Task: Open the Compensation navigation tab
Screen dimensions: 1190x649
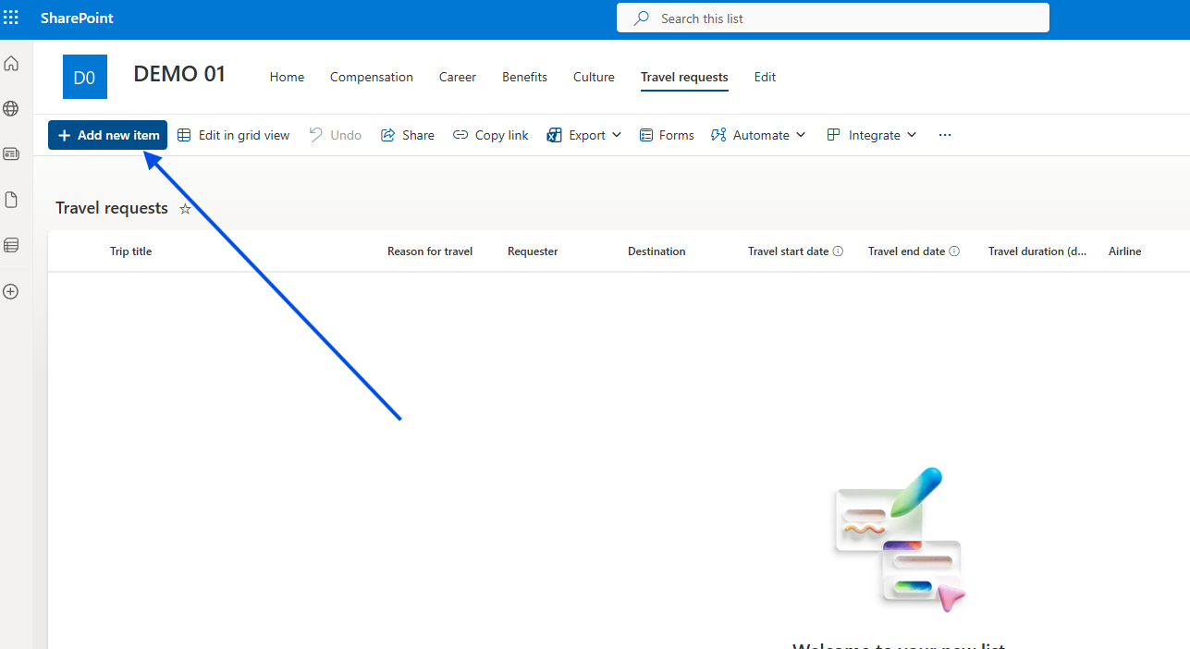Action: pos(372,77)
